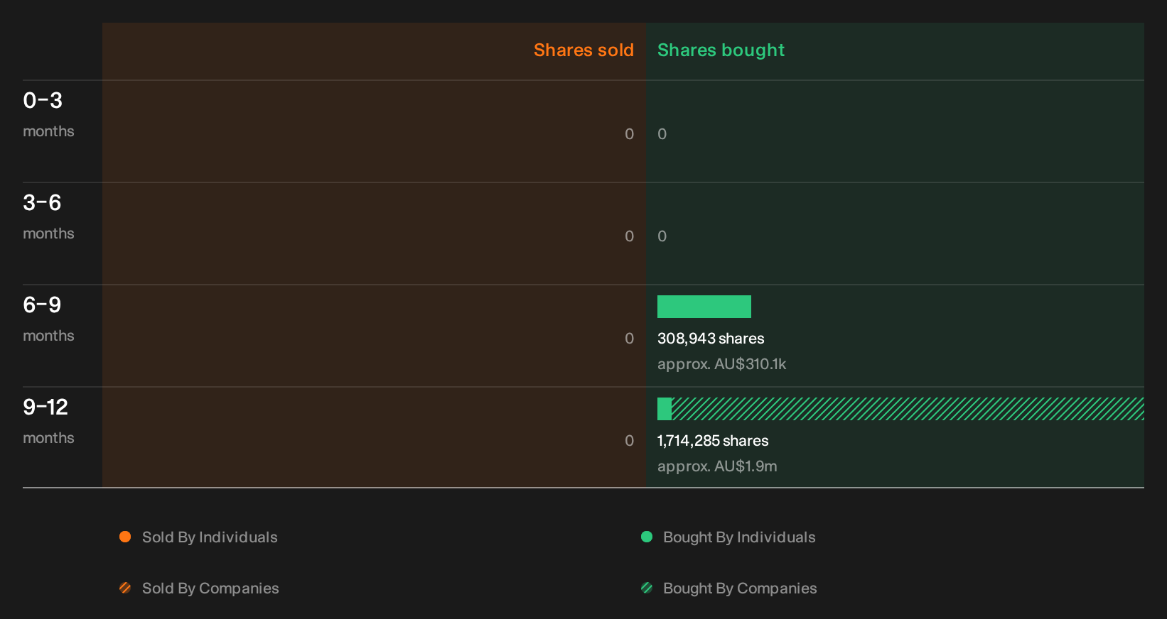Select the Bought By Individuals legend label
The height and width of the screenshot is (619, 1167).
pyautogui.click(x=739, y=537)
